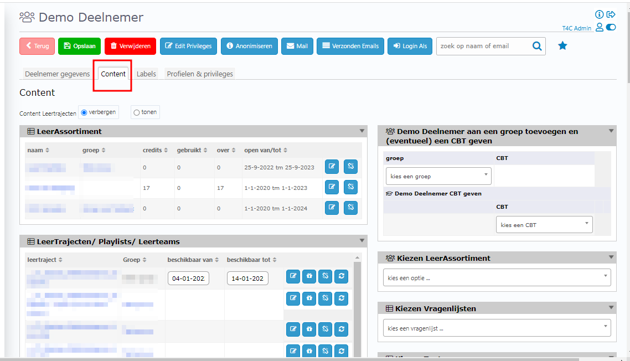Click the 'beschikbaar van' date field

(x=188, y=279)
